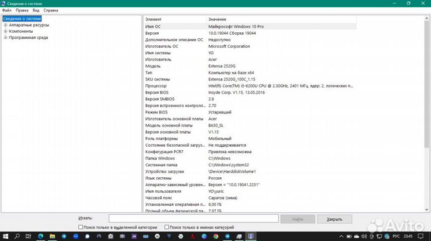Show hidden tray icons chevron
431x241 pixels.
341,236
